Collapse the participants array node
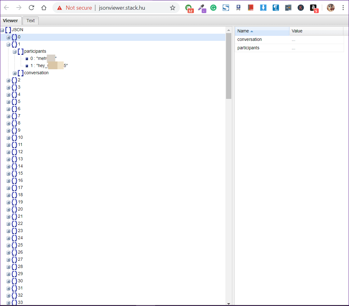Image resolution: width=349 pixels, height=306 pixels. click(14, 51)
